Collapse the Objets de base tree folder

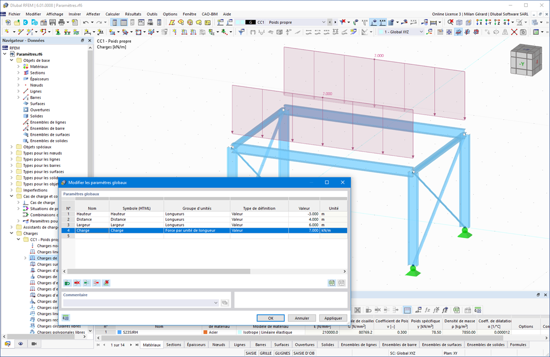[12, 60]
